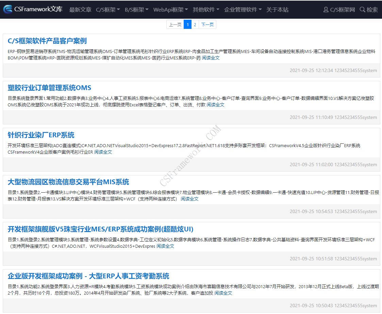This screenshot has width=382, height=314.
Task: Click 阅读全文 for 塑胶行业订单管理系统OMS
Action: click(215, 105)
